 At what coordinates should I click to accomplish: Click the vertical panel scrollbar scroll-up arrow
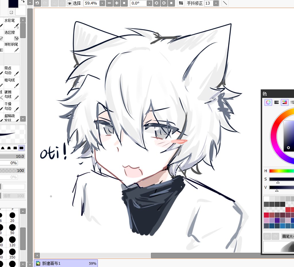[30, 3]
